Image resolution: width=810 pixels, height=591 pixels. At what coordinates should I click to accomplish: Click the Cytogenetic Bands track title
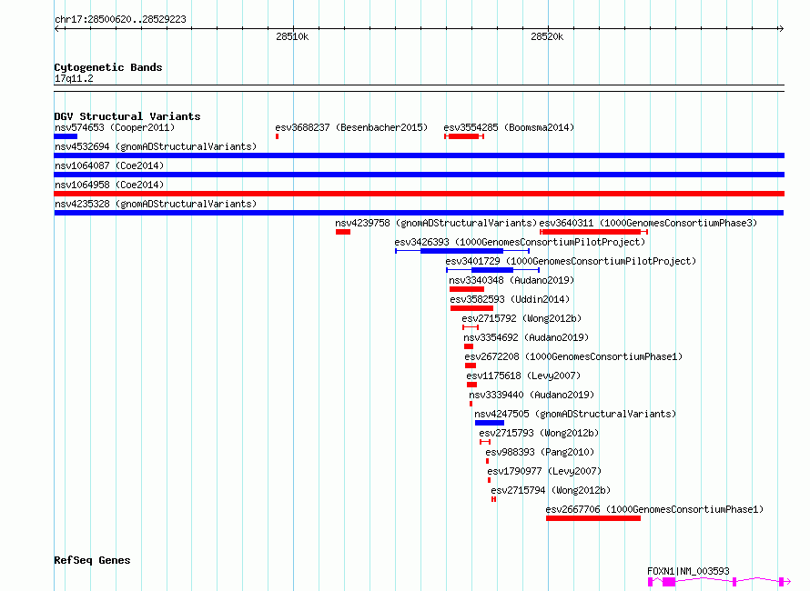coord(108,67)
